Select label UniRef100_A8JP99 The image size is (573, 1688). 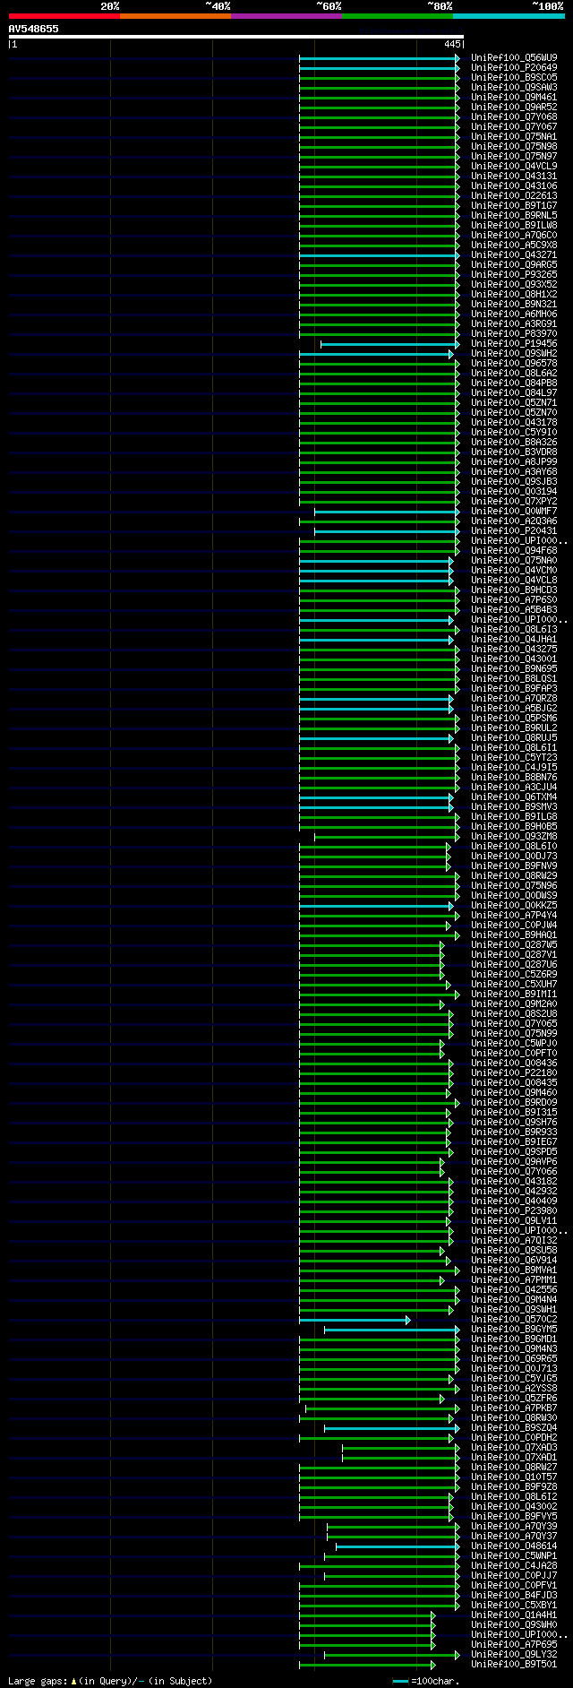pos(514,461)
